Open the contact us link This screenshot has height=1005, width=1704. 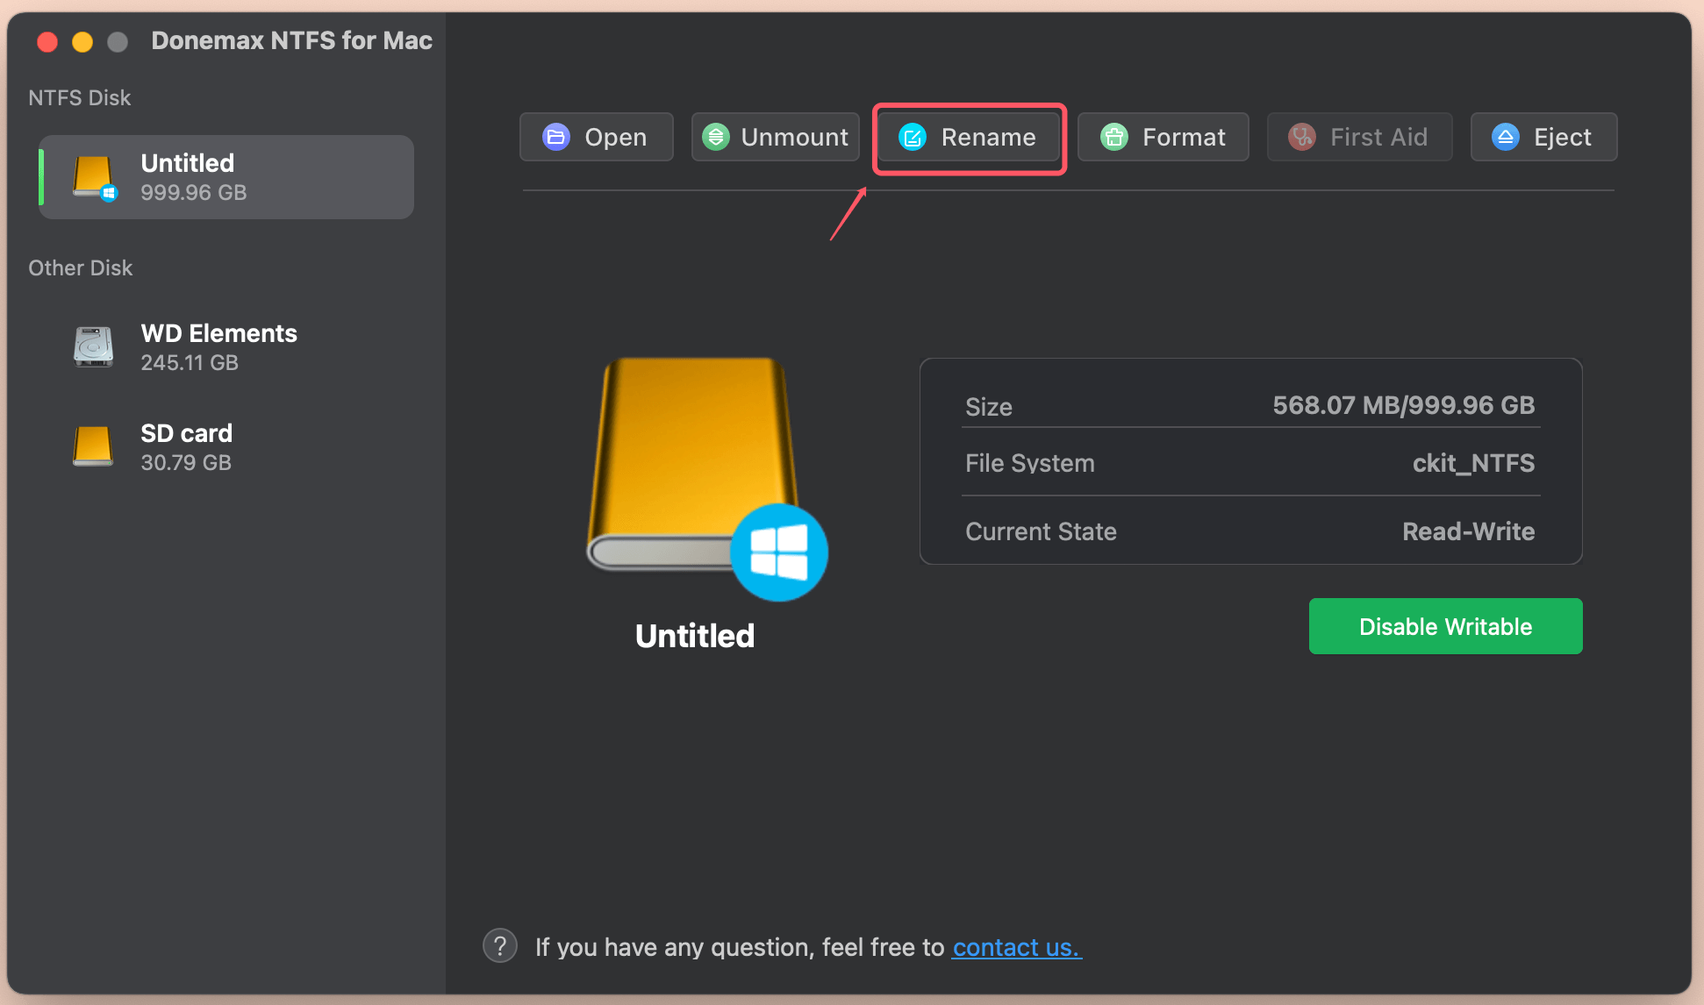(1016, 947)
